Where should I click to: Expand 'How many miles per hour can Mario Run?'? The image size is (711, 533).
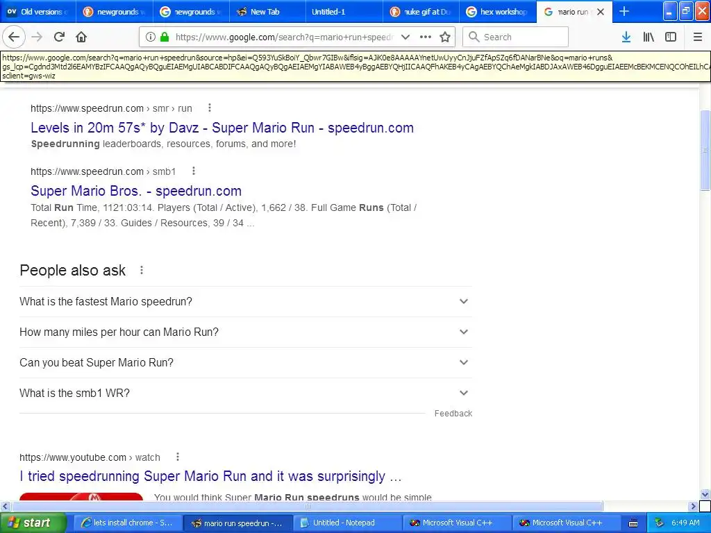click(x=246, y=332)
